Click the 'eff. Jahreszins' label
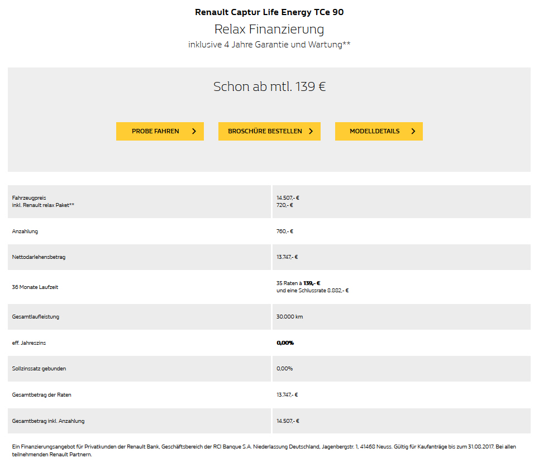The width and height of the screenshot is (534, 463). (x=28, y=343)
